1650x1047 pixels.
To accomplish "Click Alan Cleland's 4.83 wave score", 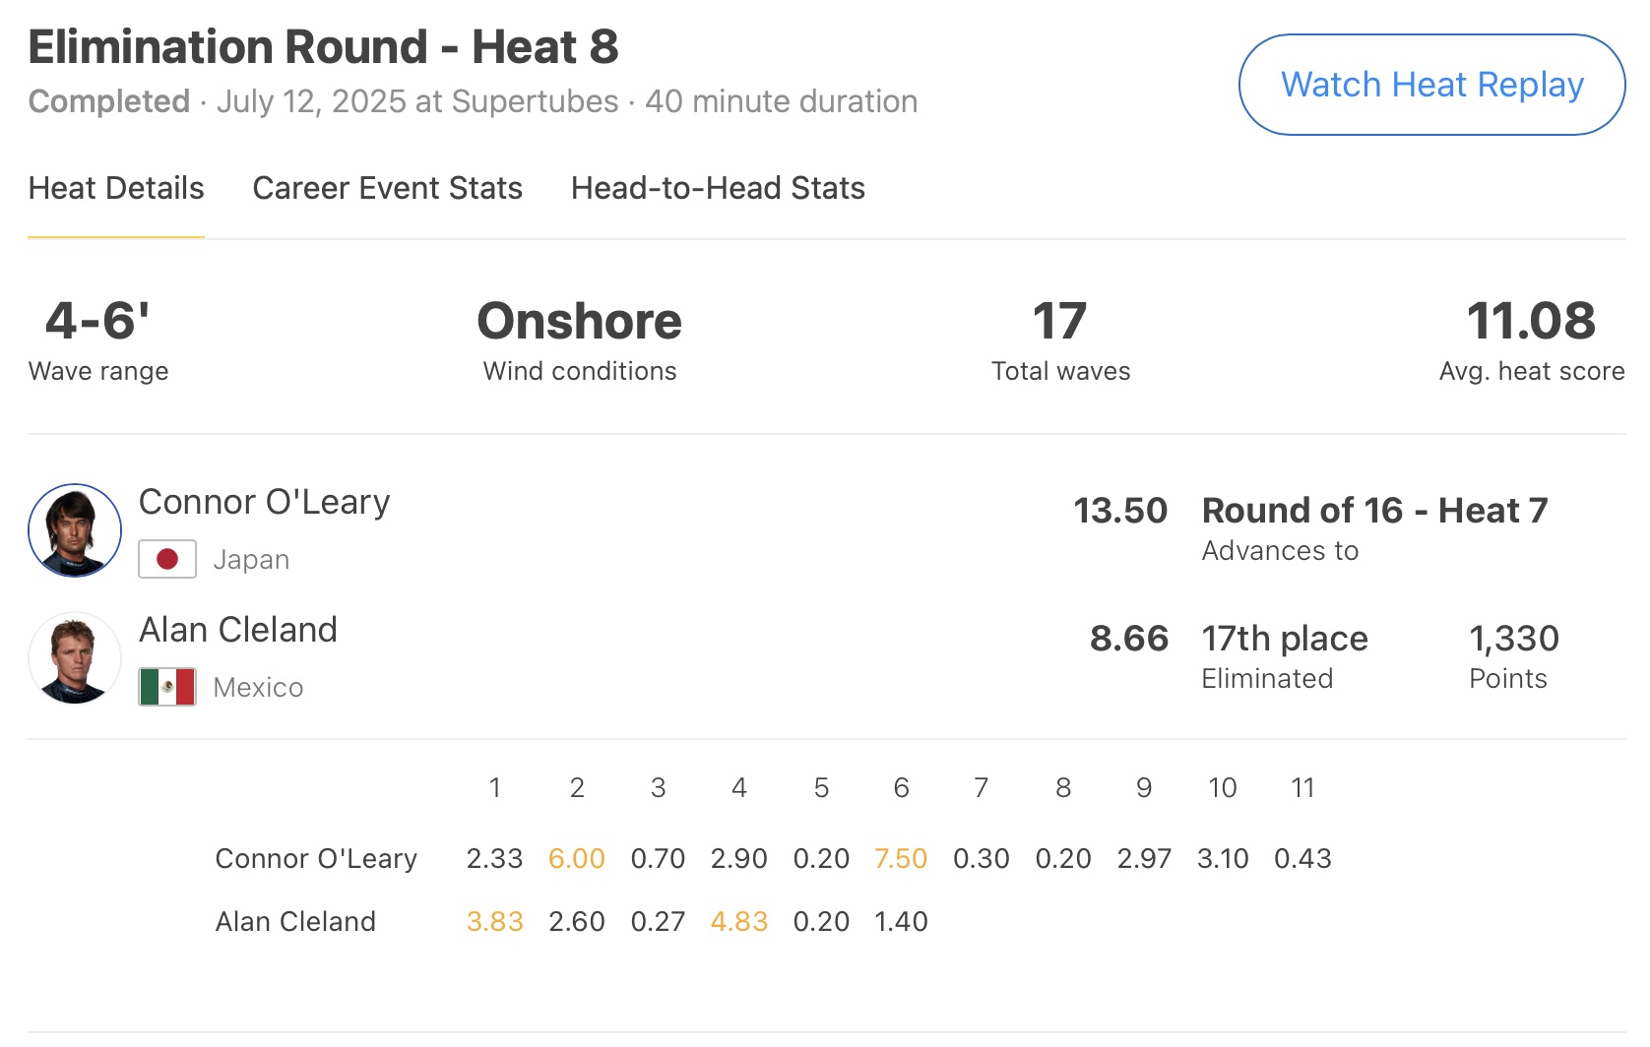I will click(x=738, y=922).
